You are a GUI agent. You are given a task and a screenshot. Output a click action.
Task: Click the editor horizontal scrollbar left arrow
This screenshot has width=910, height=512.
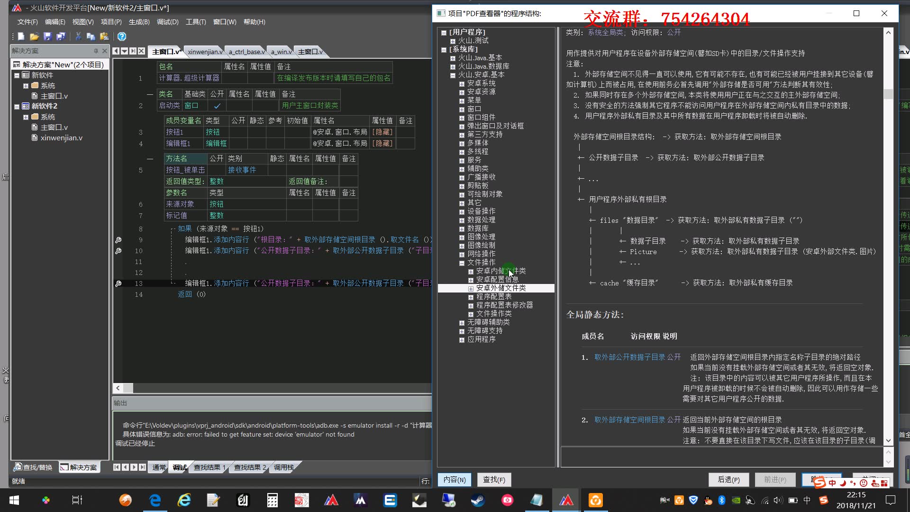[118, 388]
